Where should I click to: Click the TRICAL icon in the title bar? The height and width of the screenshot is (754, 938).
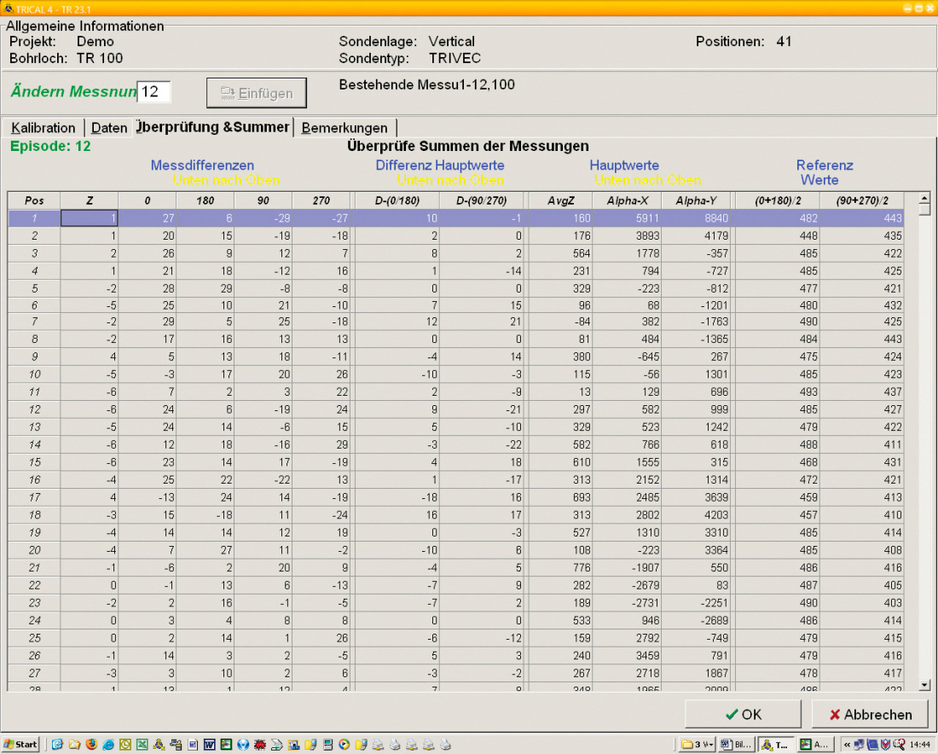pos(9,8)
